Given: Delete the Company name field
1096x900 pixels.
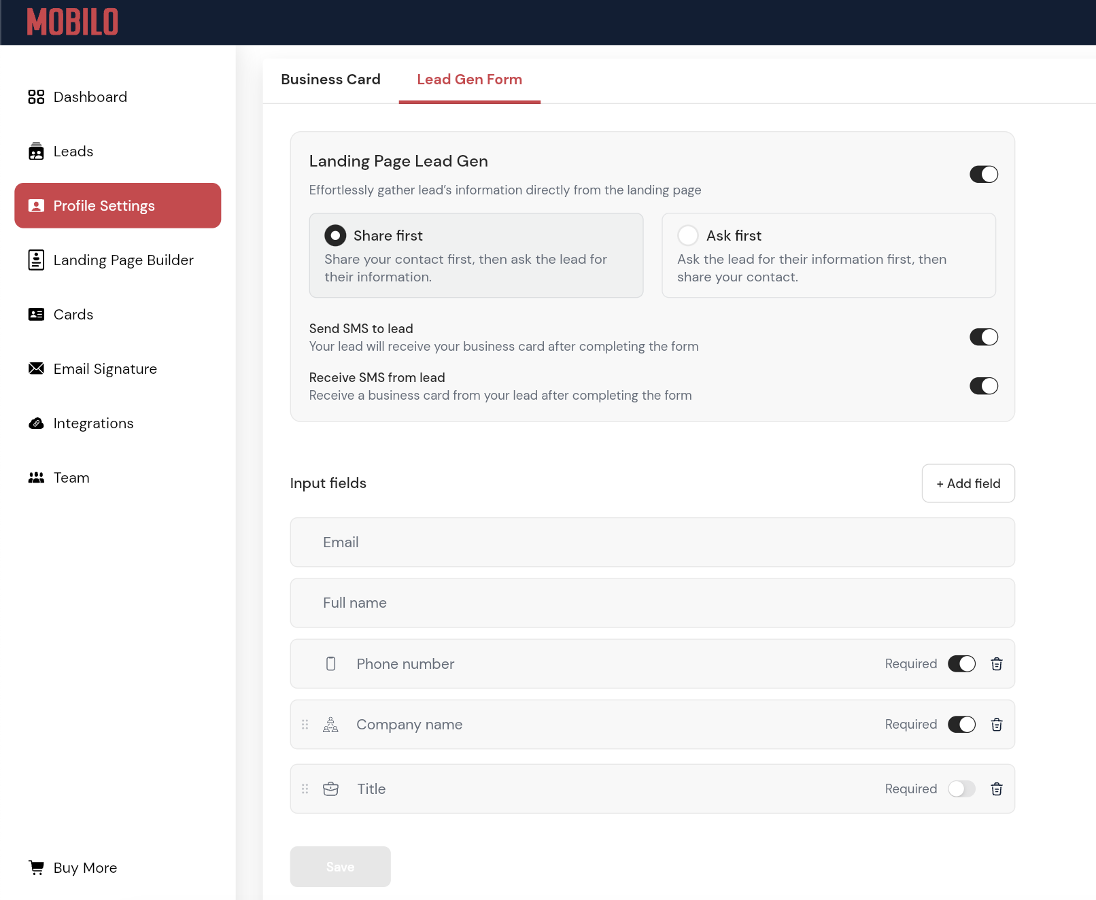Looking at the screenshot, I should (x=996, y=725).
